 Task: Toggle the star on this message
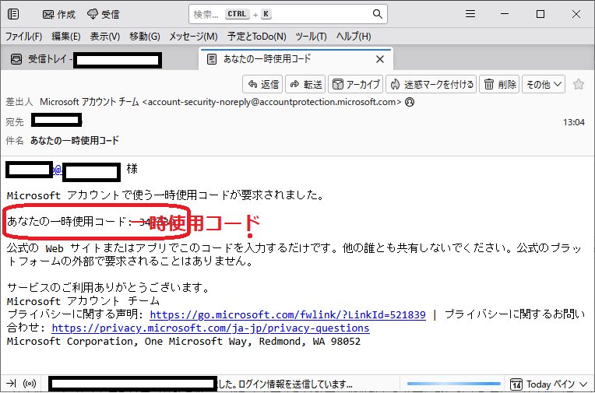579,84
